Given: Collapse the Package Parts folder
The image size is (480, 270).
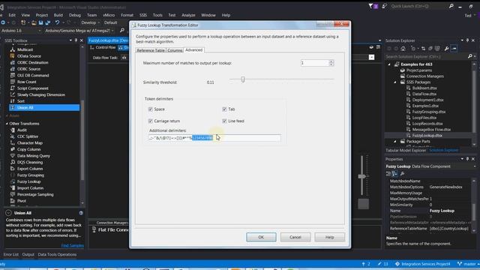Looking at the screenshot, I should coord(395,142).
